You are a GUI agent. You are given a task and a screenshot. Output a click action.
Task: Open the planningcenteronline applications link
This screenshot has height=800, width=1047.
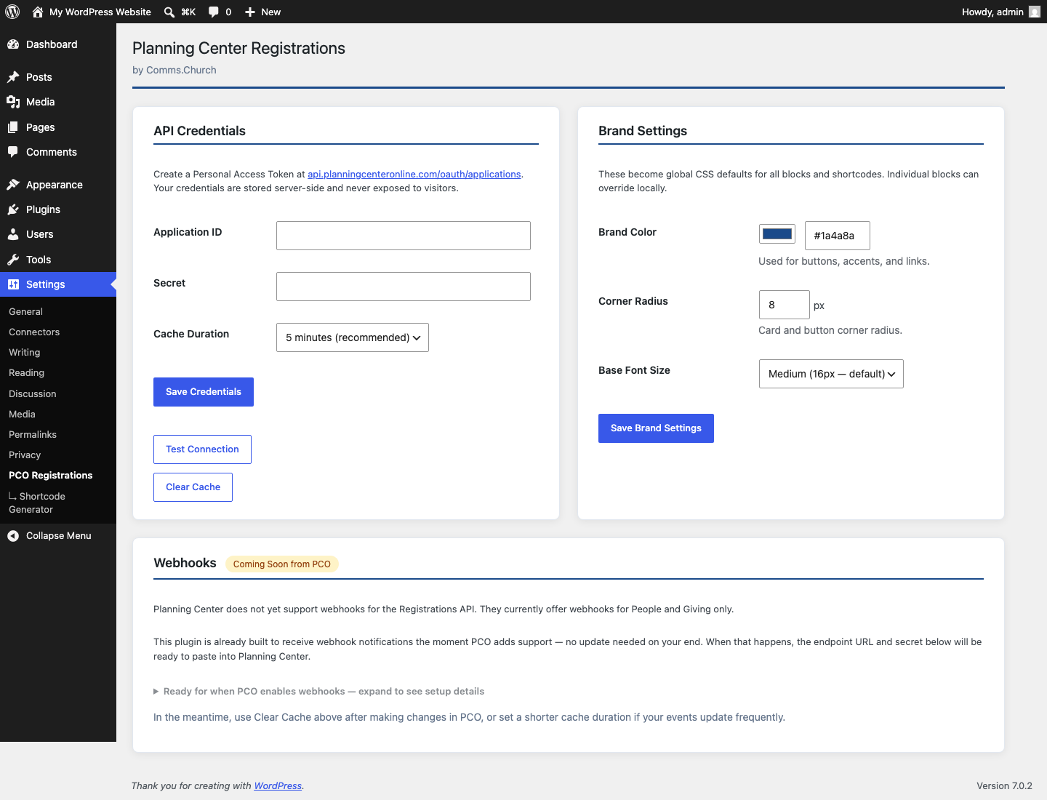[414, 174]
